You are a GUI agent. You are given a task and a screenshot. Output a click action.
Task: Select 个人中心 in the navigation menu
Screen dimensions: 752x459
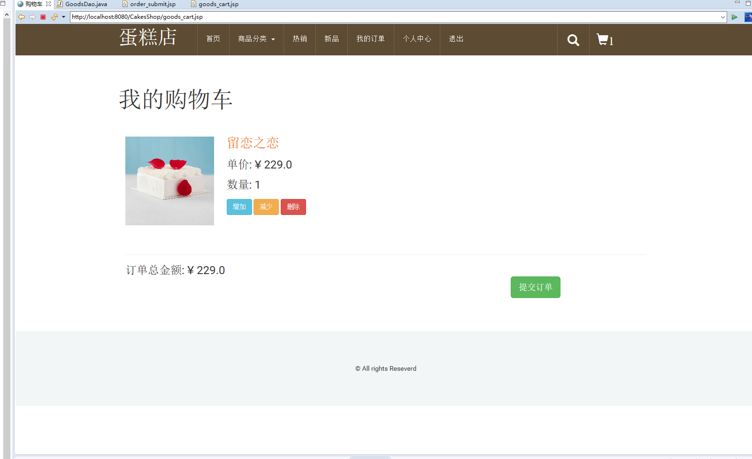pyautogui.click(x=416, y=39)
